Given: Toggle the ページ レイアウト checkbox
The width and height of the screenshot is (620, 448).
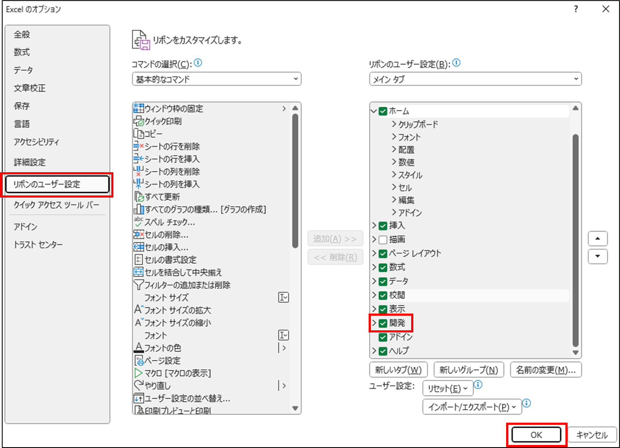Looking at the screenshot, I should (x=383, y=253).
